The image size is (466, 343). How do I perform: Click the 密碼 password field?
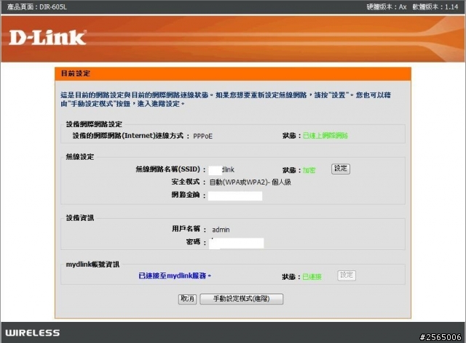click(x=236, y=243)
